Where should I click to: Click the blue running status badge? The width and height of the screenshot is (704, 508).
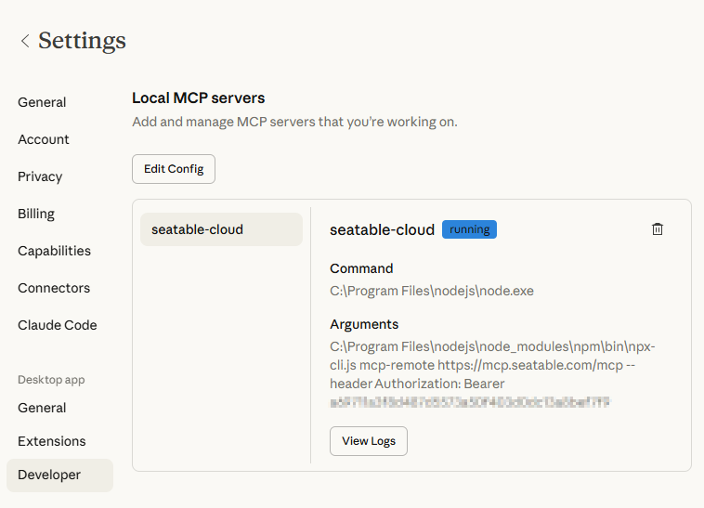pos(469,229)
